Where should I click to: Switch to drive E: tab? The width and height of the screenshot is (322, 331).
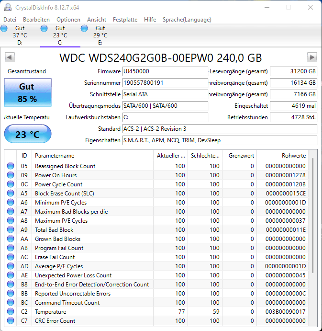(x=100, y=35)
